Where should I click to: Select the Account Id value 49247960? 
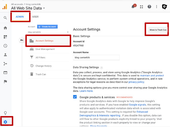pos(78,46)
